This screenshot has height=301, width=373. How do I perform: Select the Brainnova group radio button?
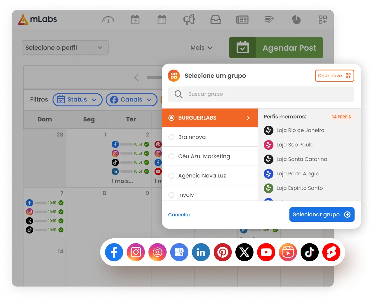tap(171, 137)
